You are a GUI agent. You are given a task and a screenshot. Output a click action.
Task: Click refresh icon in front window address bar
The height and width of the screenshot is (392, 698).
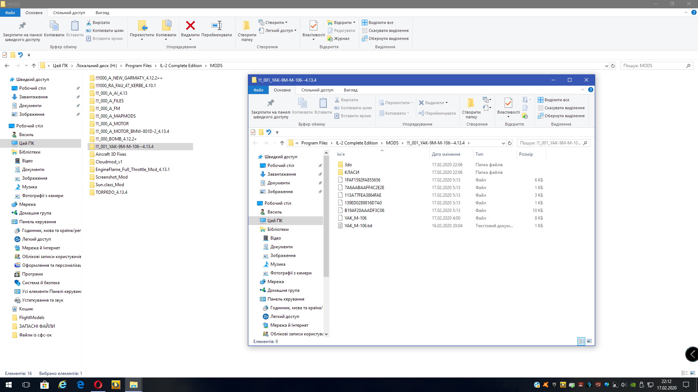(x=510, y=143)
